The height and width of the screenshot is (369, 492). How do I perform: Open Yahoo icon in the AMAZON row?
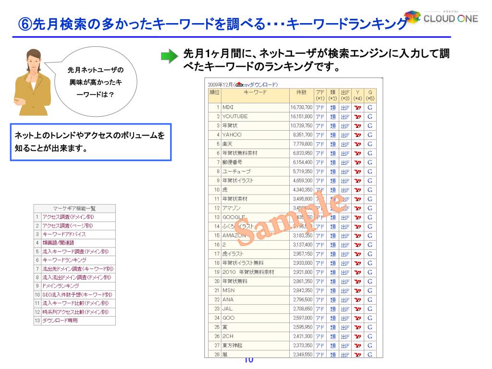(x=357, y=235)
